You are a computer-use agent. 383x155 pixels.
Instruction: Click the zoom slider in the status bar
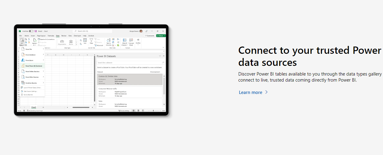[153, 111]
